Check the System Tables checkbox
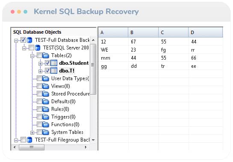The width and height of the screenshot is (233, 162). (x=39, y=132)
